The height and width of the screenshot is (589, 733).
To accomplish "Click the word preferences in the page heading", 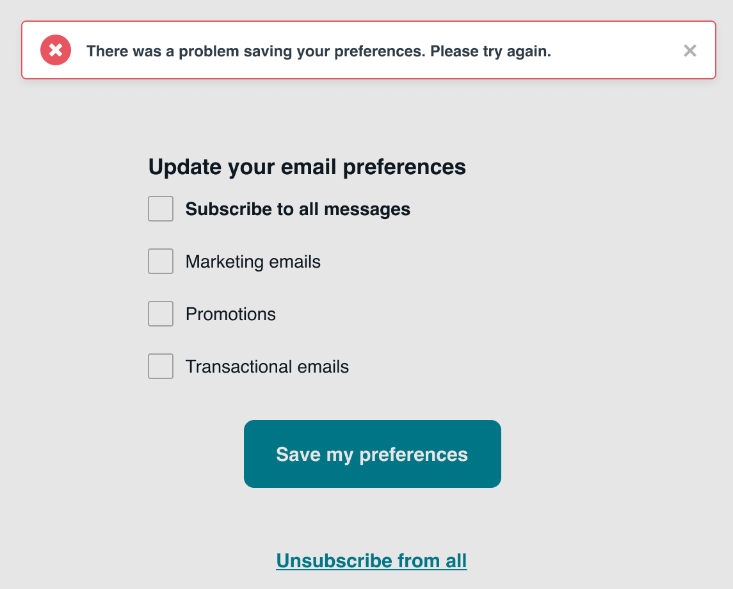I will tap(405, 167).
